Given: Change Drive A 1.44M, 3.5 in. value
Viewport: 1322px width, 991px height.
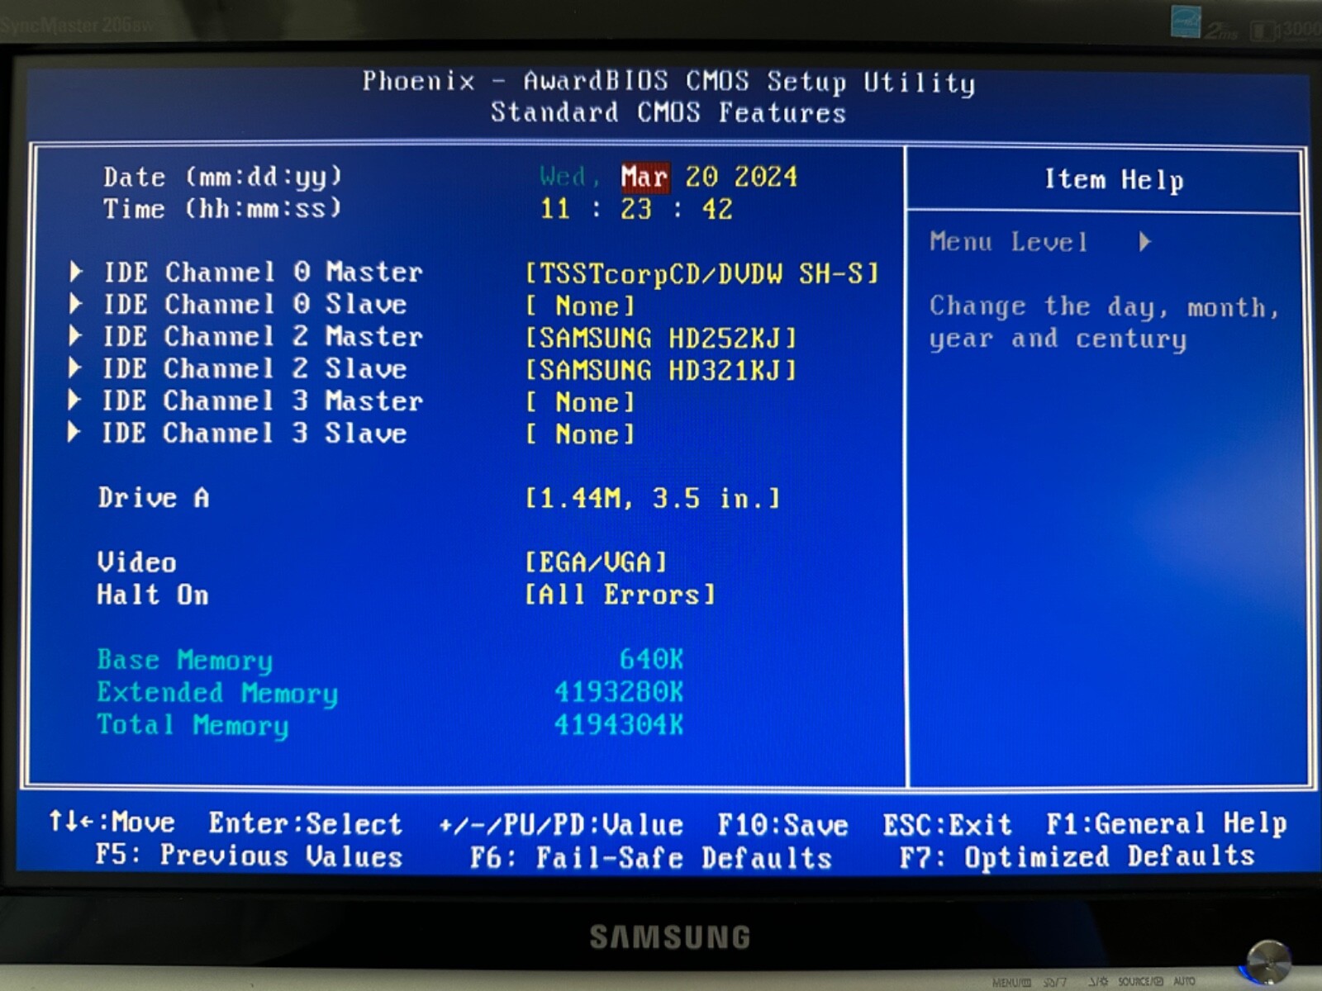Looking at the screenshot, I should pos(653,498).
